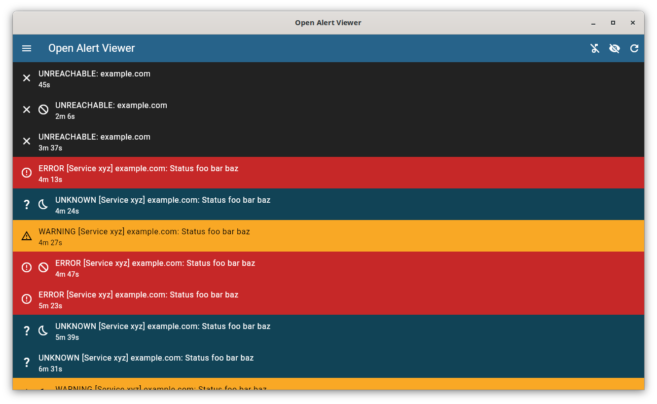This screenshot has width=657, height=404.
Task: Select the partially visible WARNING alert at bottom
Action: coord(328,384)
